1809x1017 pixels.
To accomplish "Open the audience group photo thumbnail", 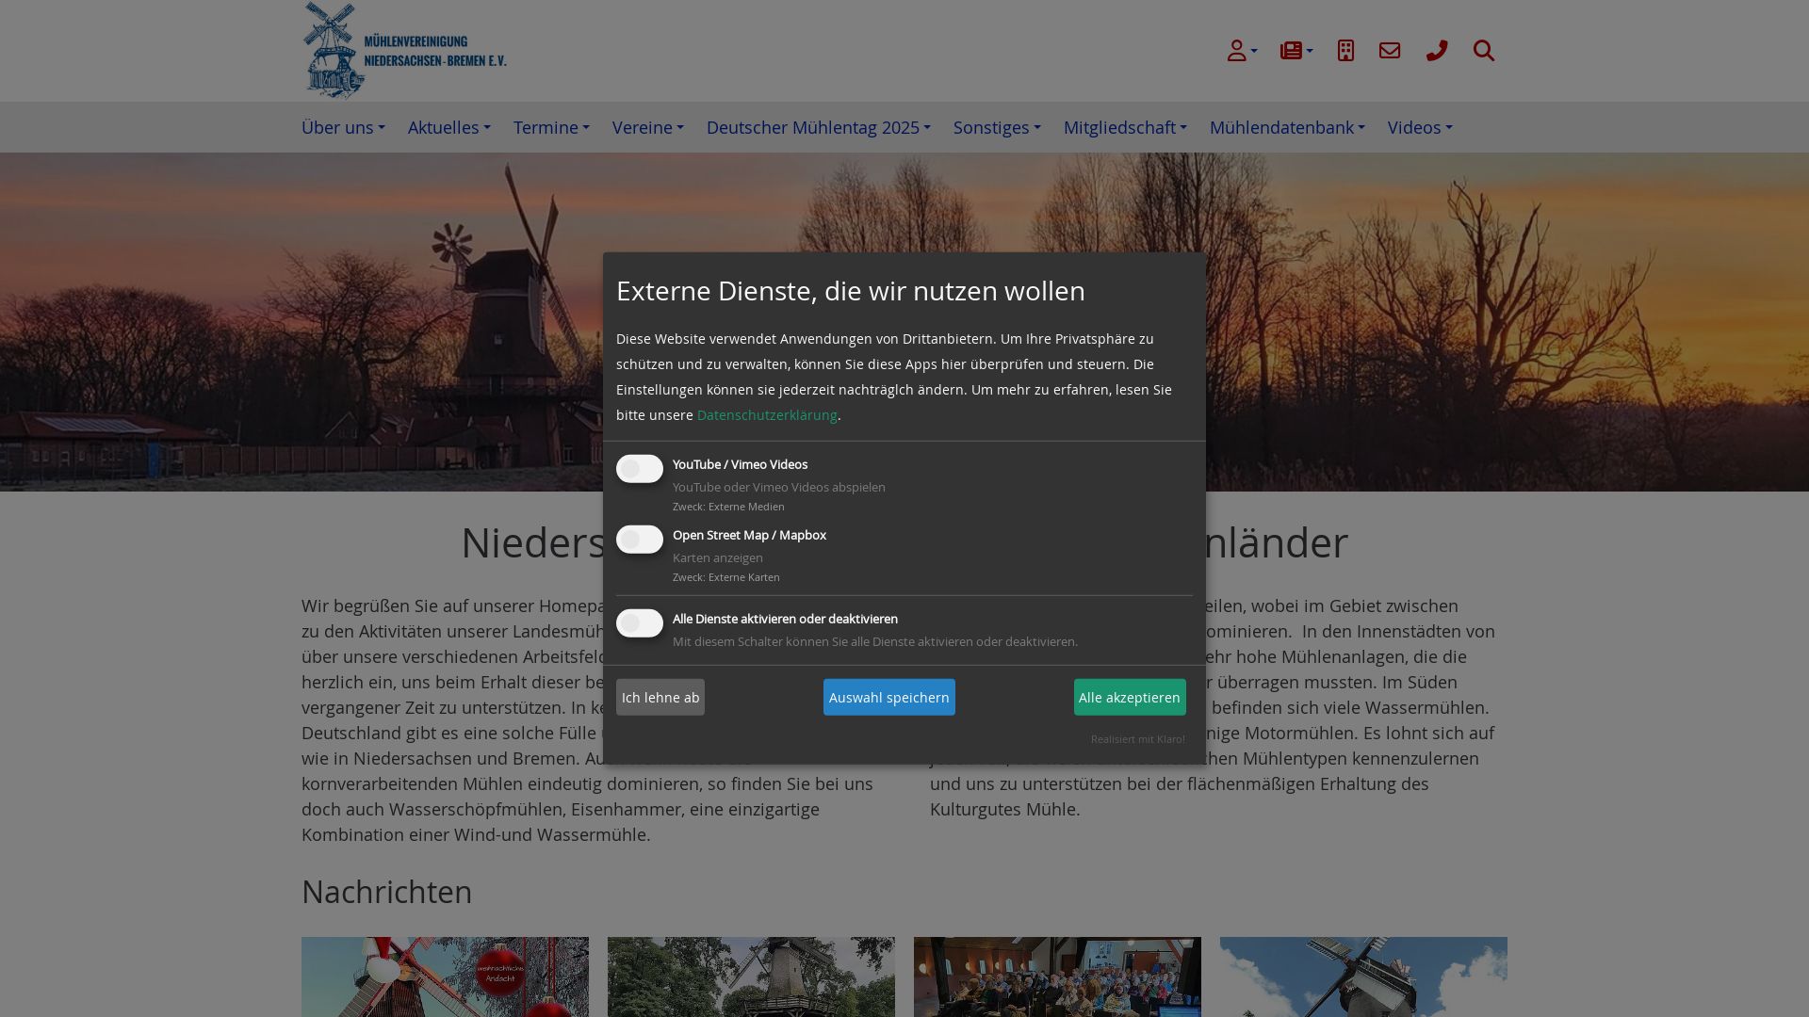I will pyautogui.click(x=1057, y=977).
